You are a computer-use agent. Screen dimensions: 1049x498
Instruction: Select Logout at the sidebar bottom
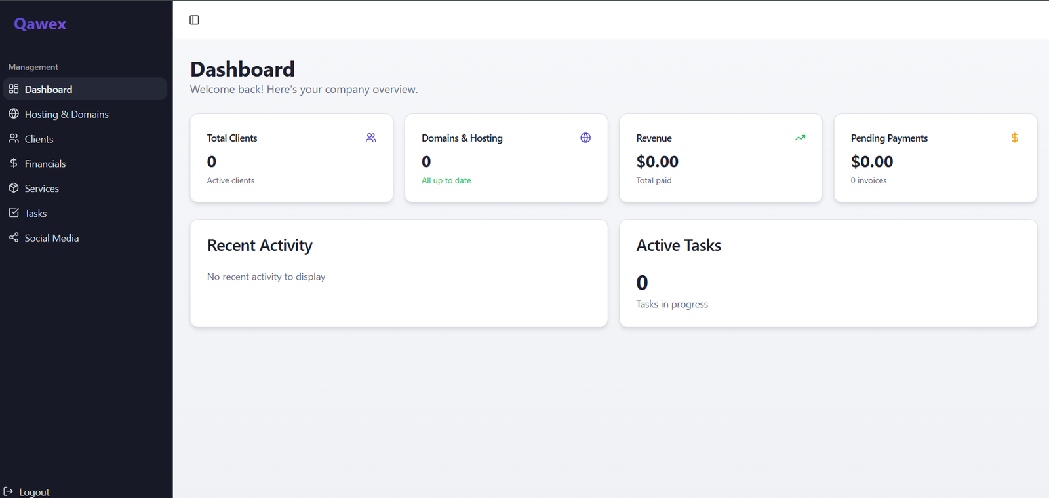[34, 492]
